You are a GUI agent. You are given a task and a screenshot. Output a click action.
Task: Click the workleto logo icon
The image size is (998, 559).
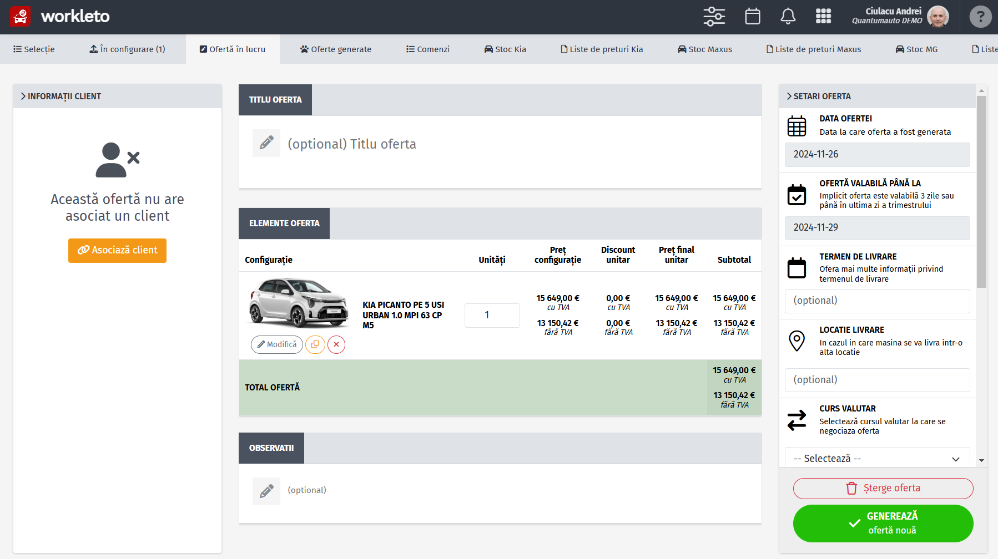click(x=21, y=17)
